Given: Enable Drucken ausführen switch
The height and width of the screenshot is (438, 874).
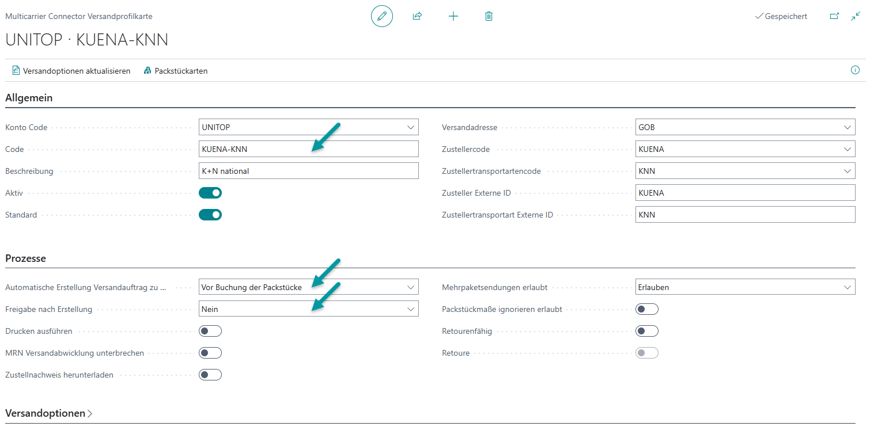Looking at the screenshot, I should pos(210,331).
